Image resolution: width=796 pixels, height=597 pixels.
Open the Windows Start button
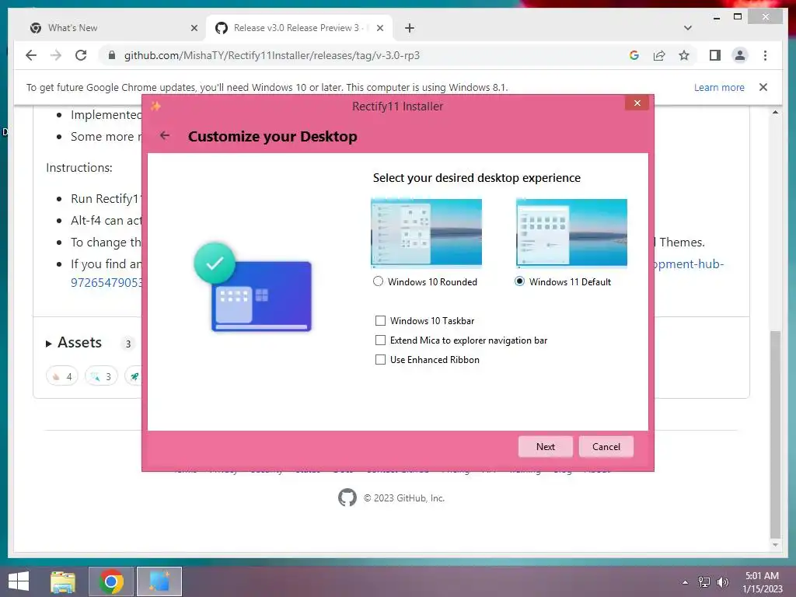[19, 581]
